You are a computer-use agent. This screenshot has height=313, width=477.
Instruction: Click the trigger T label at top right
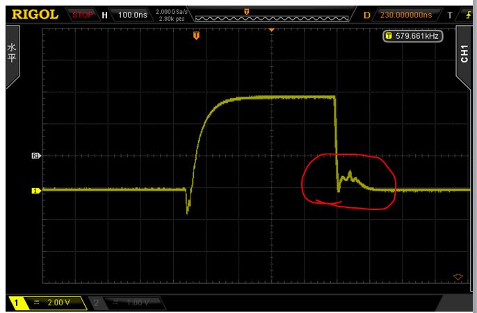pos(450,15)
